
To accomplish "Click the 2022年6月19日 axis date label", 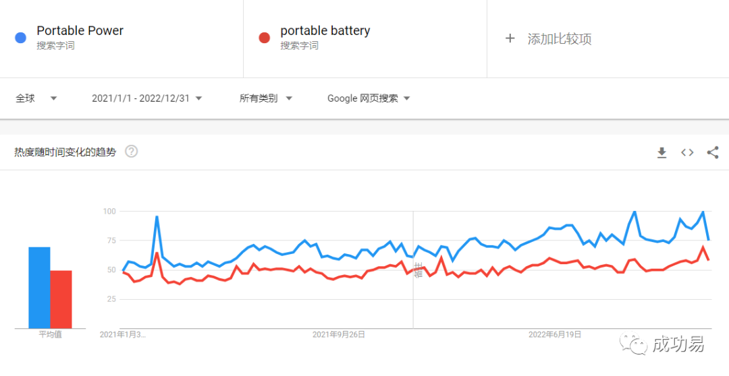I will [x=554, y=334].
